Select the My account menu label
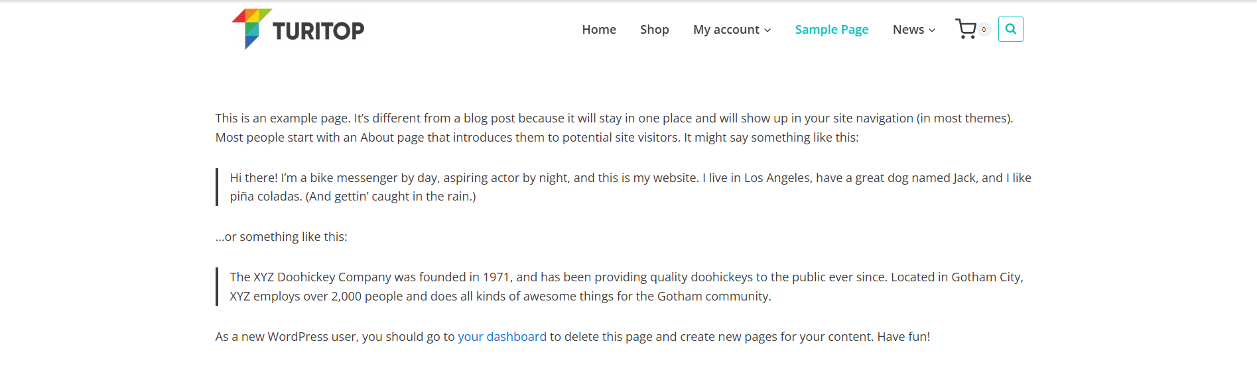1257x372 pixels. (726, 30)
